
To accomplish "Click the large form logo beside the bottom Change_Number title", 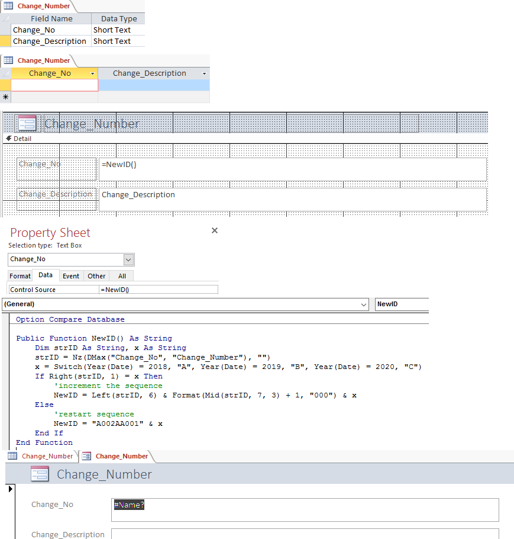I will pyautogui.click(x=40, y=474).
